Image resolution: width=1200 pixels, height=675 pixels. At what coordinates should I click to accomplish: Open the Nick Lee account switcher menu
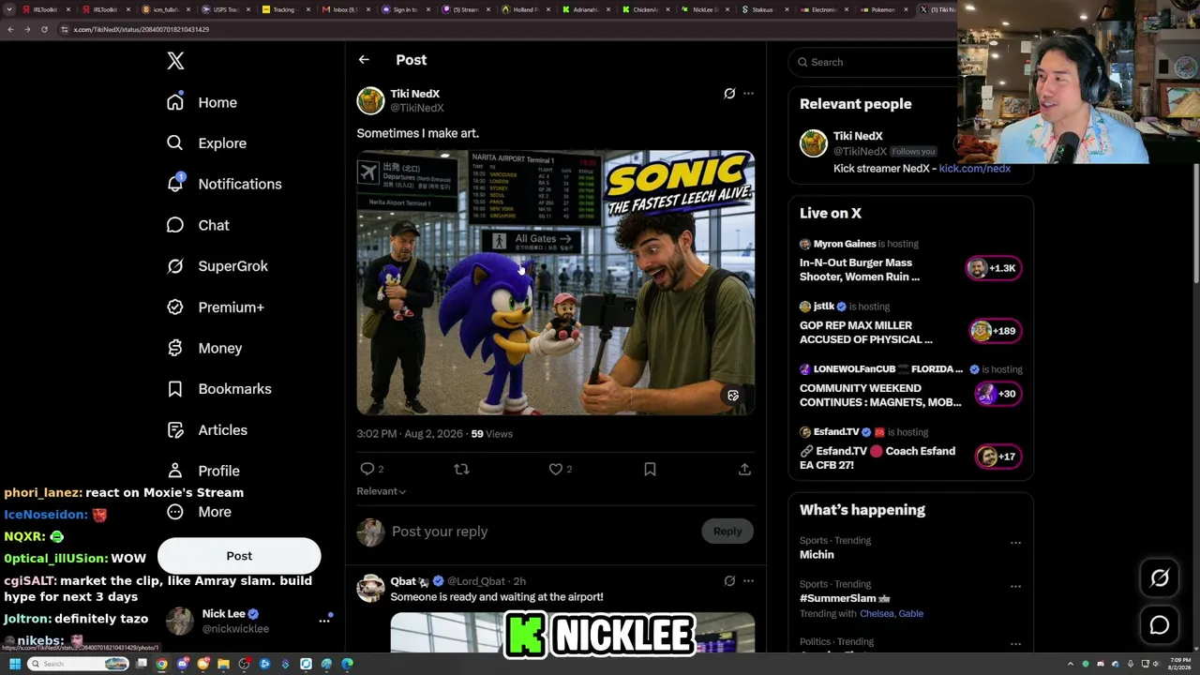click(324, 621)
